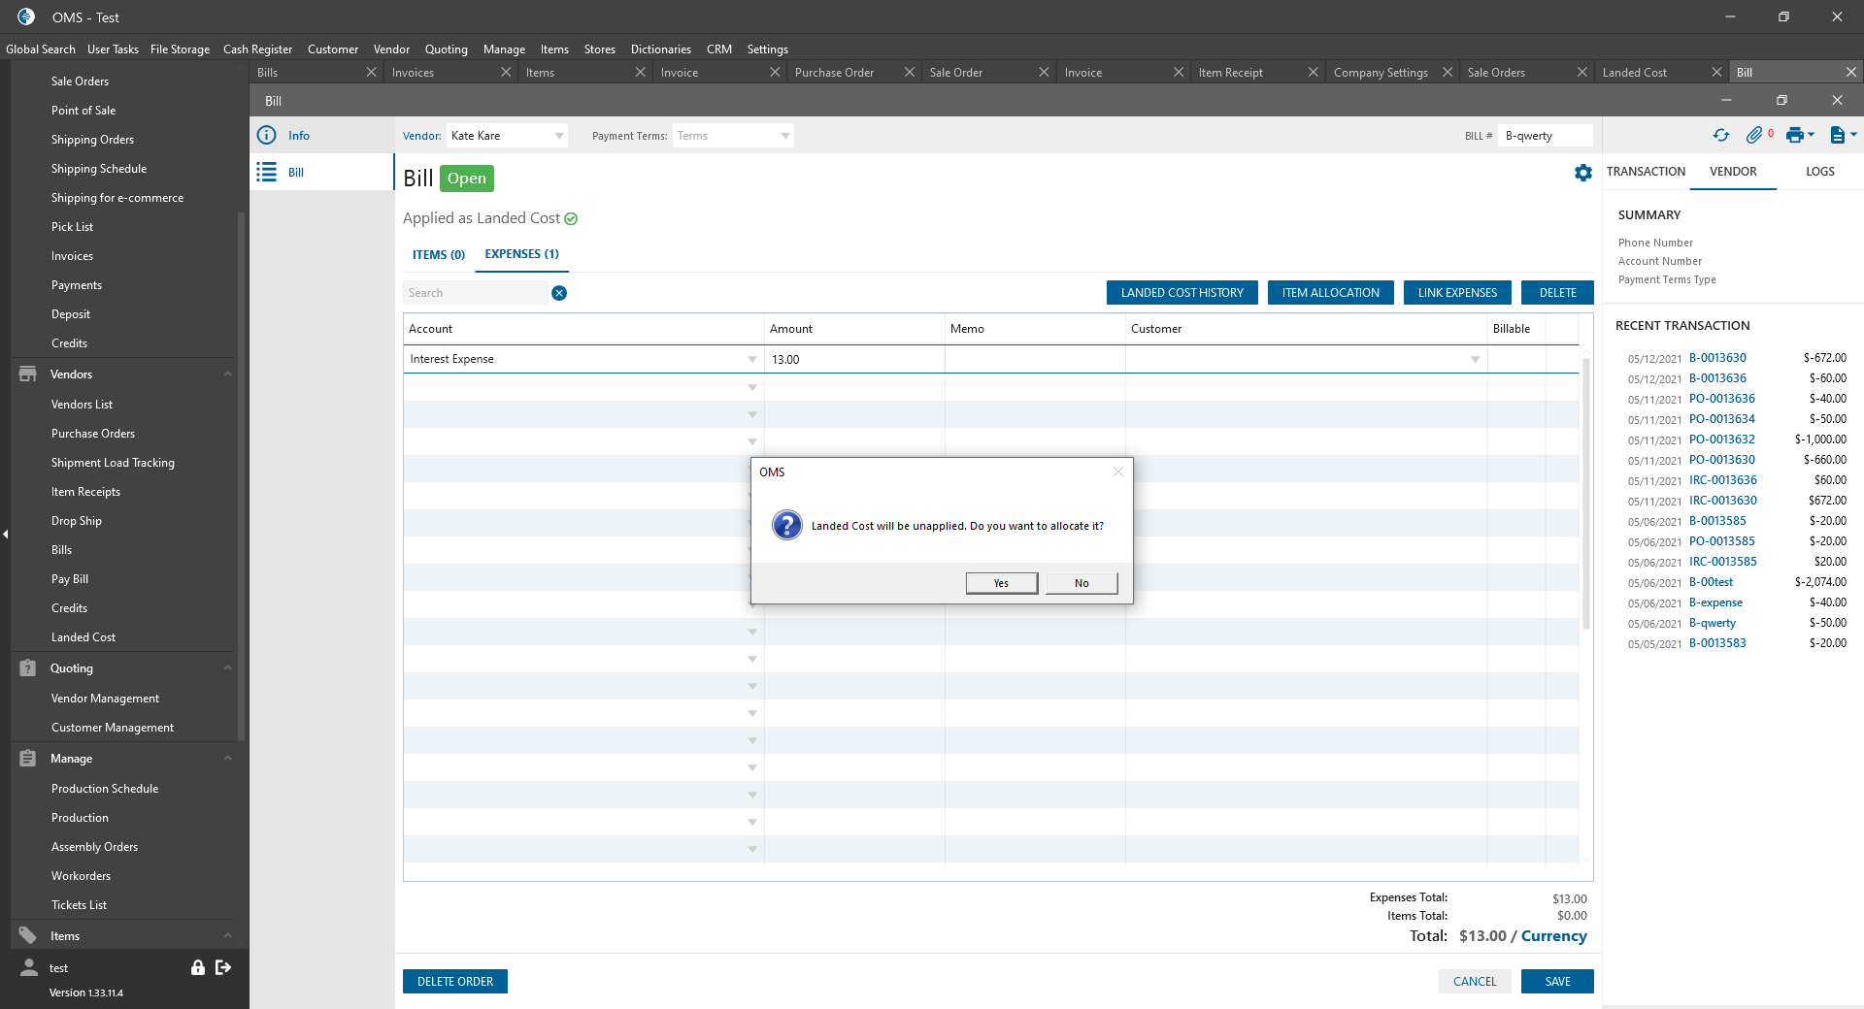Confirm the dialog by clicking Yes

1001,583
